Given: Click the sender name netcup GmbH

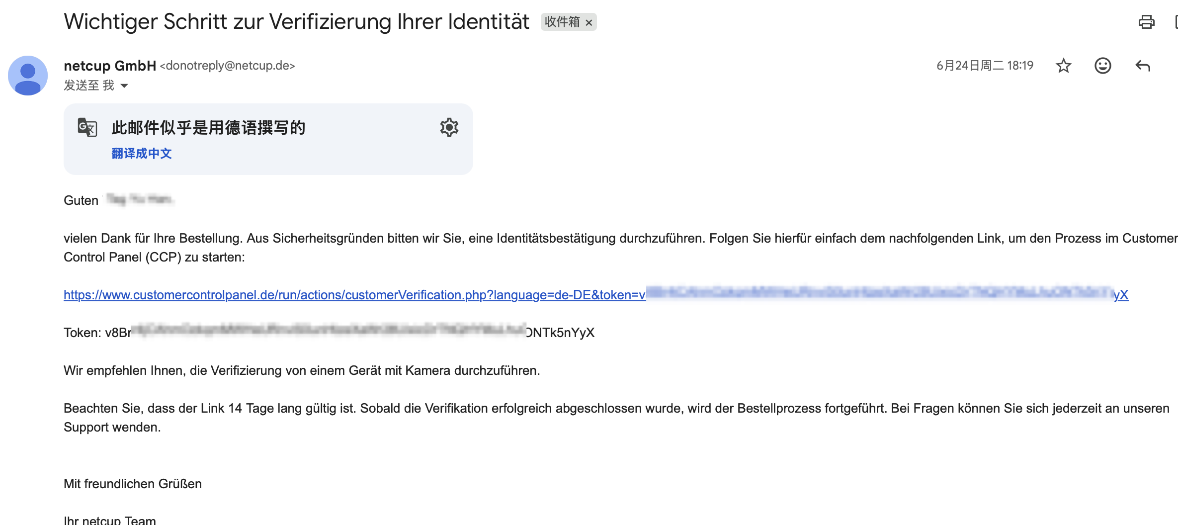Looking at the screenshot, I should pos(110,66).
